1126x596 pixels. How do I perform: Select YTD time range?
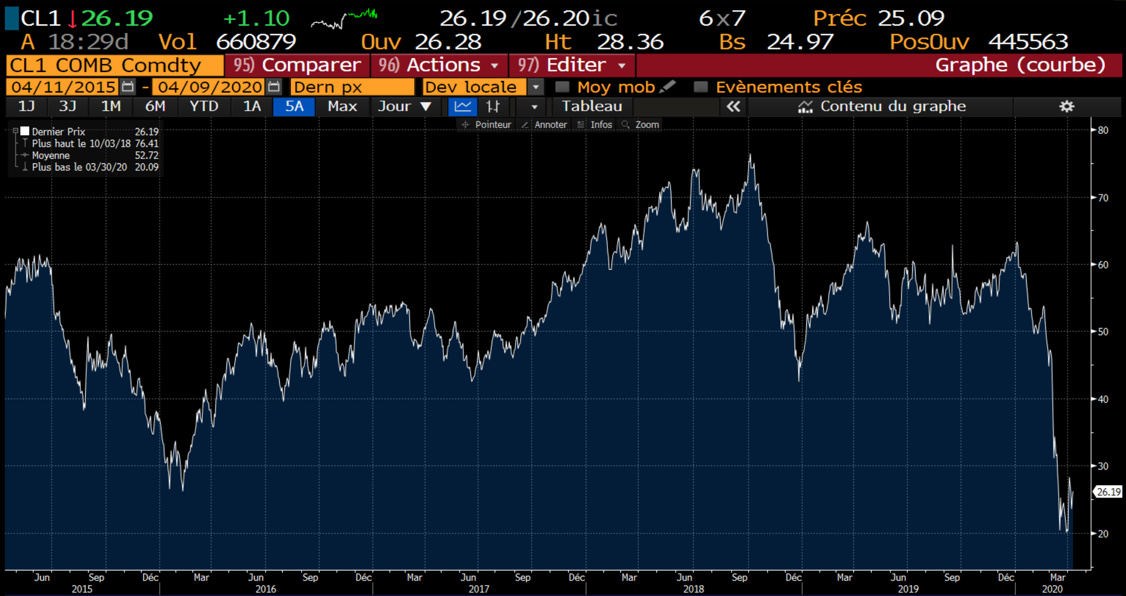204,106
